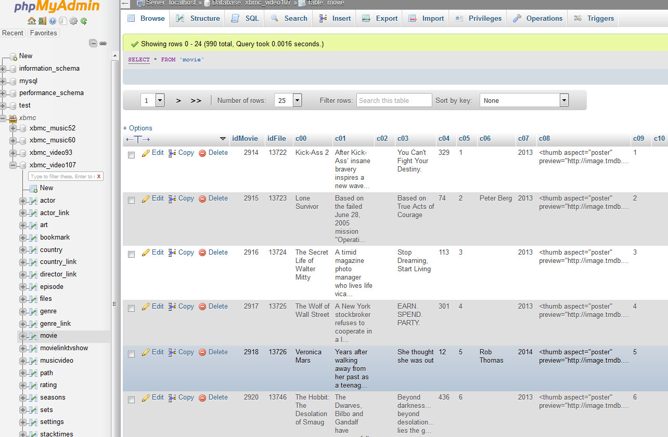
Task: Clear the table filter with red X
Action: click(98, 177)
